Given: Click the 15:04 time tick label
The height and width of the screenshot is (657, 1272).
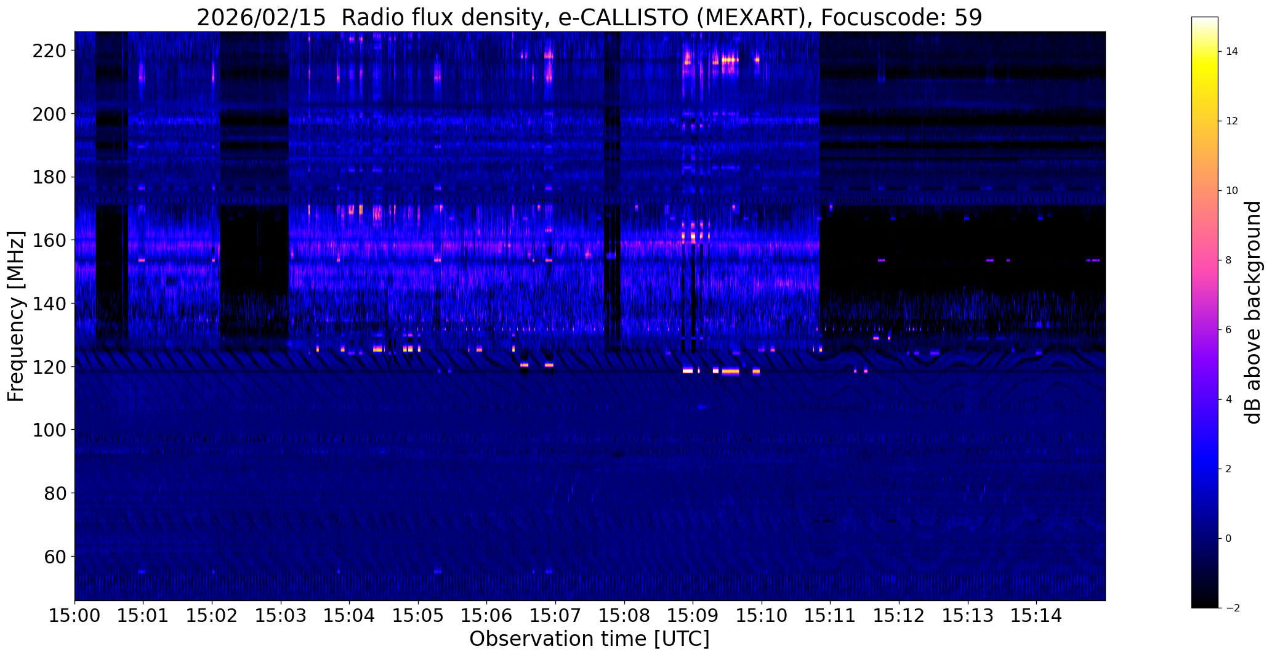Looking at the screenshot, I should point(350,615).
